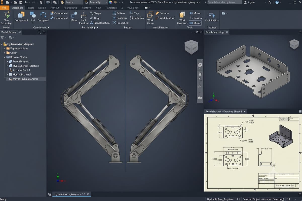
Task: Expand the Relationship panel dropdown arrow
Action: [x=97, y=27]
